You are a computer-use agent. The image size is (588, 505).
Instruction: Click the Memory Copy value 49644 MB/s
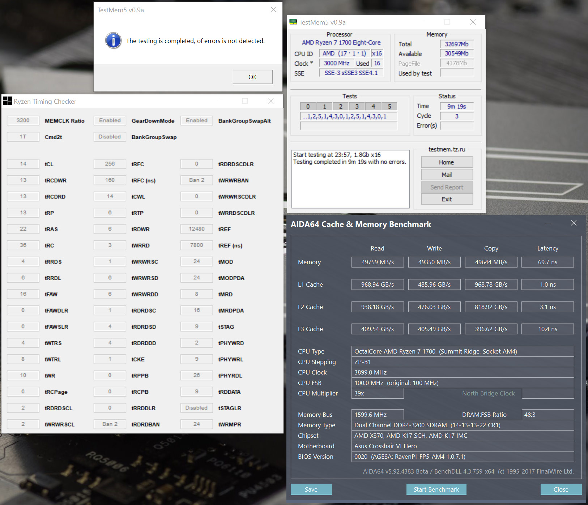pyautogui.click(x=491, y=262)
